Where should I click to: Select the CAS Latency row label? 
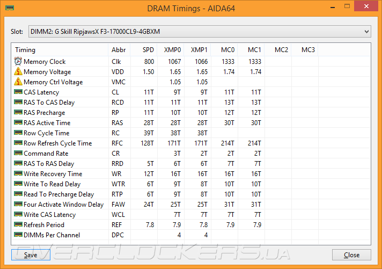(x=41, y=92)
